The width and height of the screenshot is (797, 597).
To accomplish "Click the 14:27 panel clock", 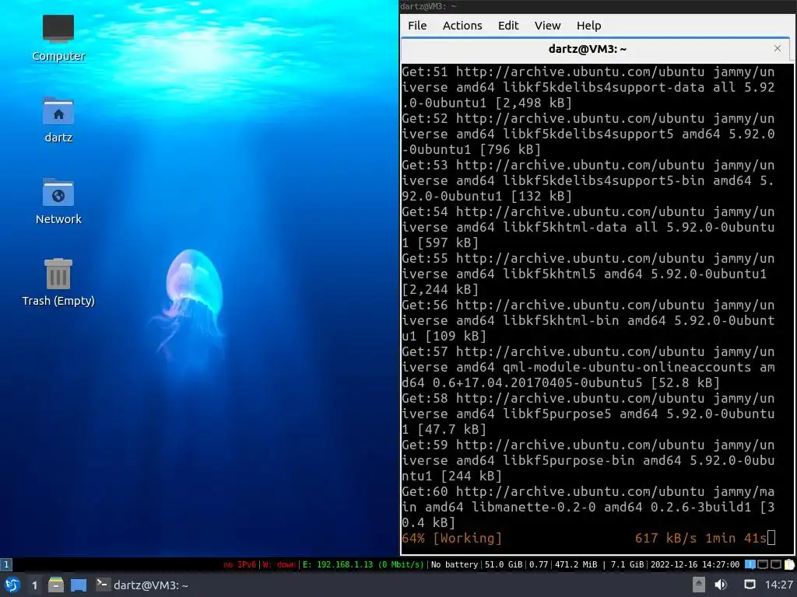I will [x=778, y=585].
